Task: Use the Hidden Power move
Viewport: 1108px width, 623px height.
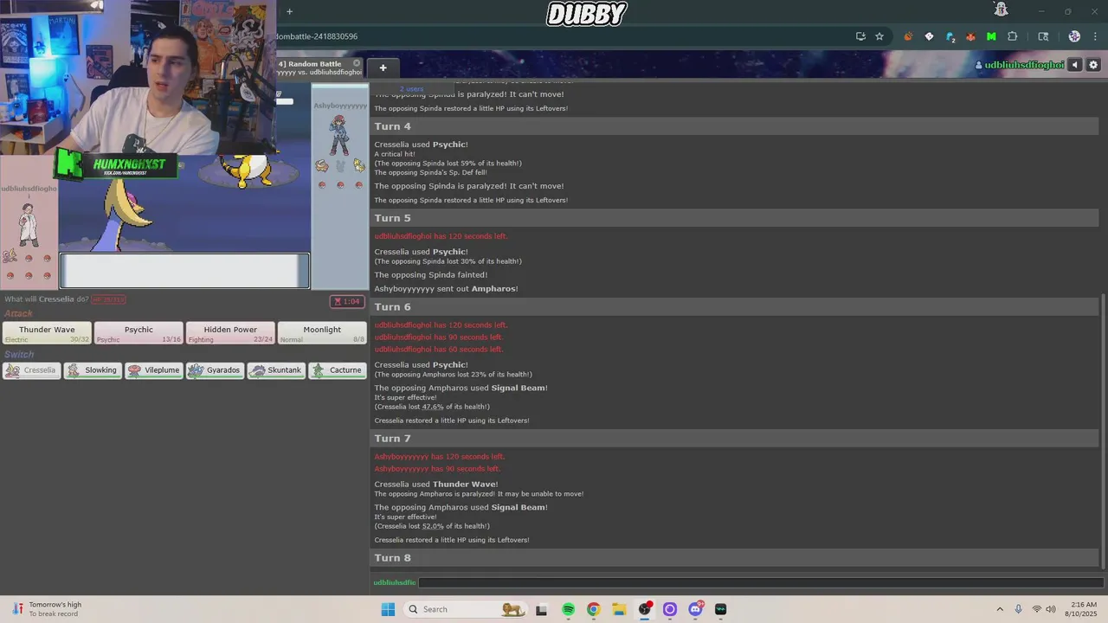Action: (230, 333)
